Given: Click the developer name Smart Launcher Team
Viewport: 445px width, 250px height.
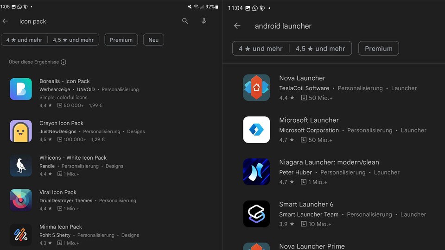Looking at the screenshot, I should pyautogui.click(x=309, y=214).
